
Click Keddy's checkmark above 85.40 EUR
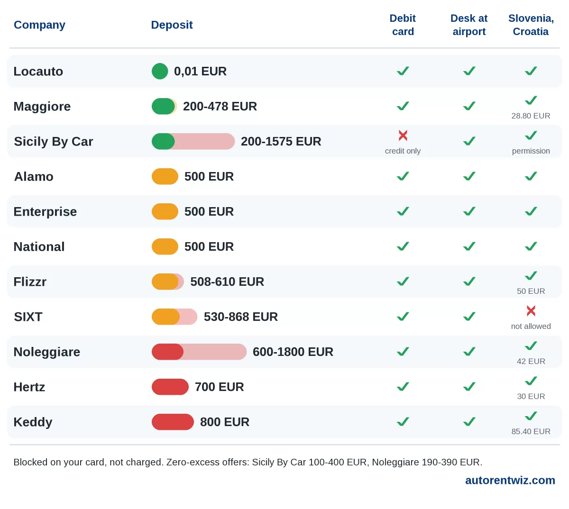pos(531,416)
